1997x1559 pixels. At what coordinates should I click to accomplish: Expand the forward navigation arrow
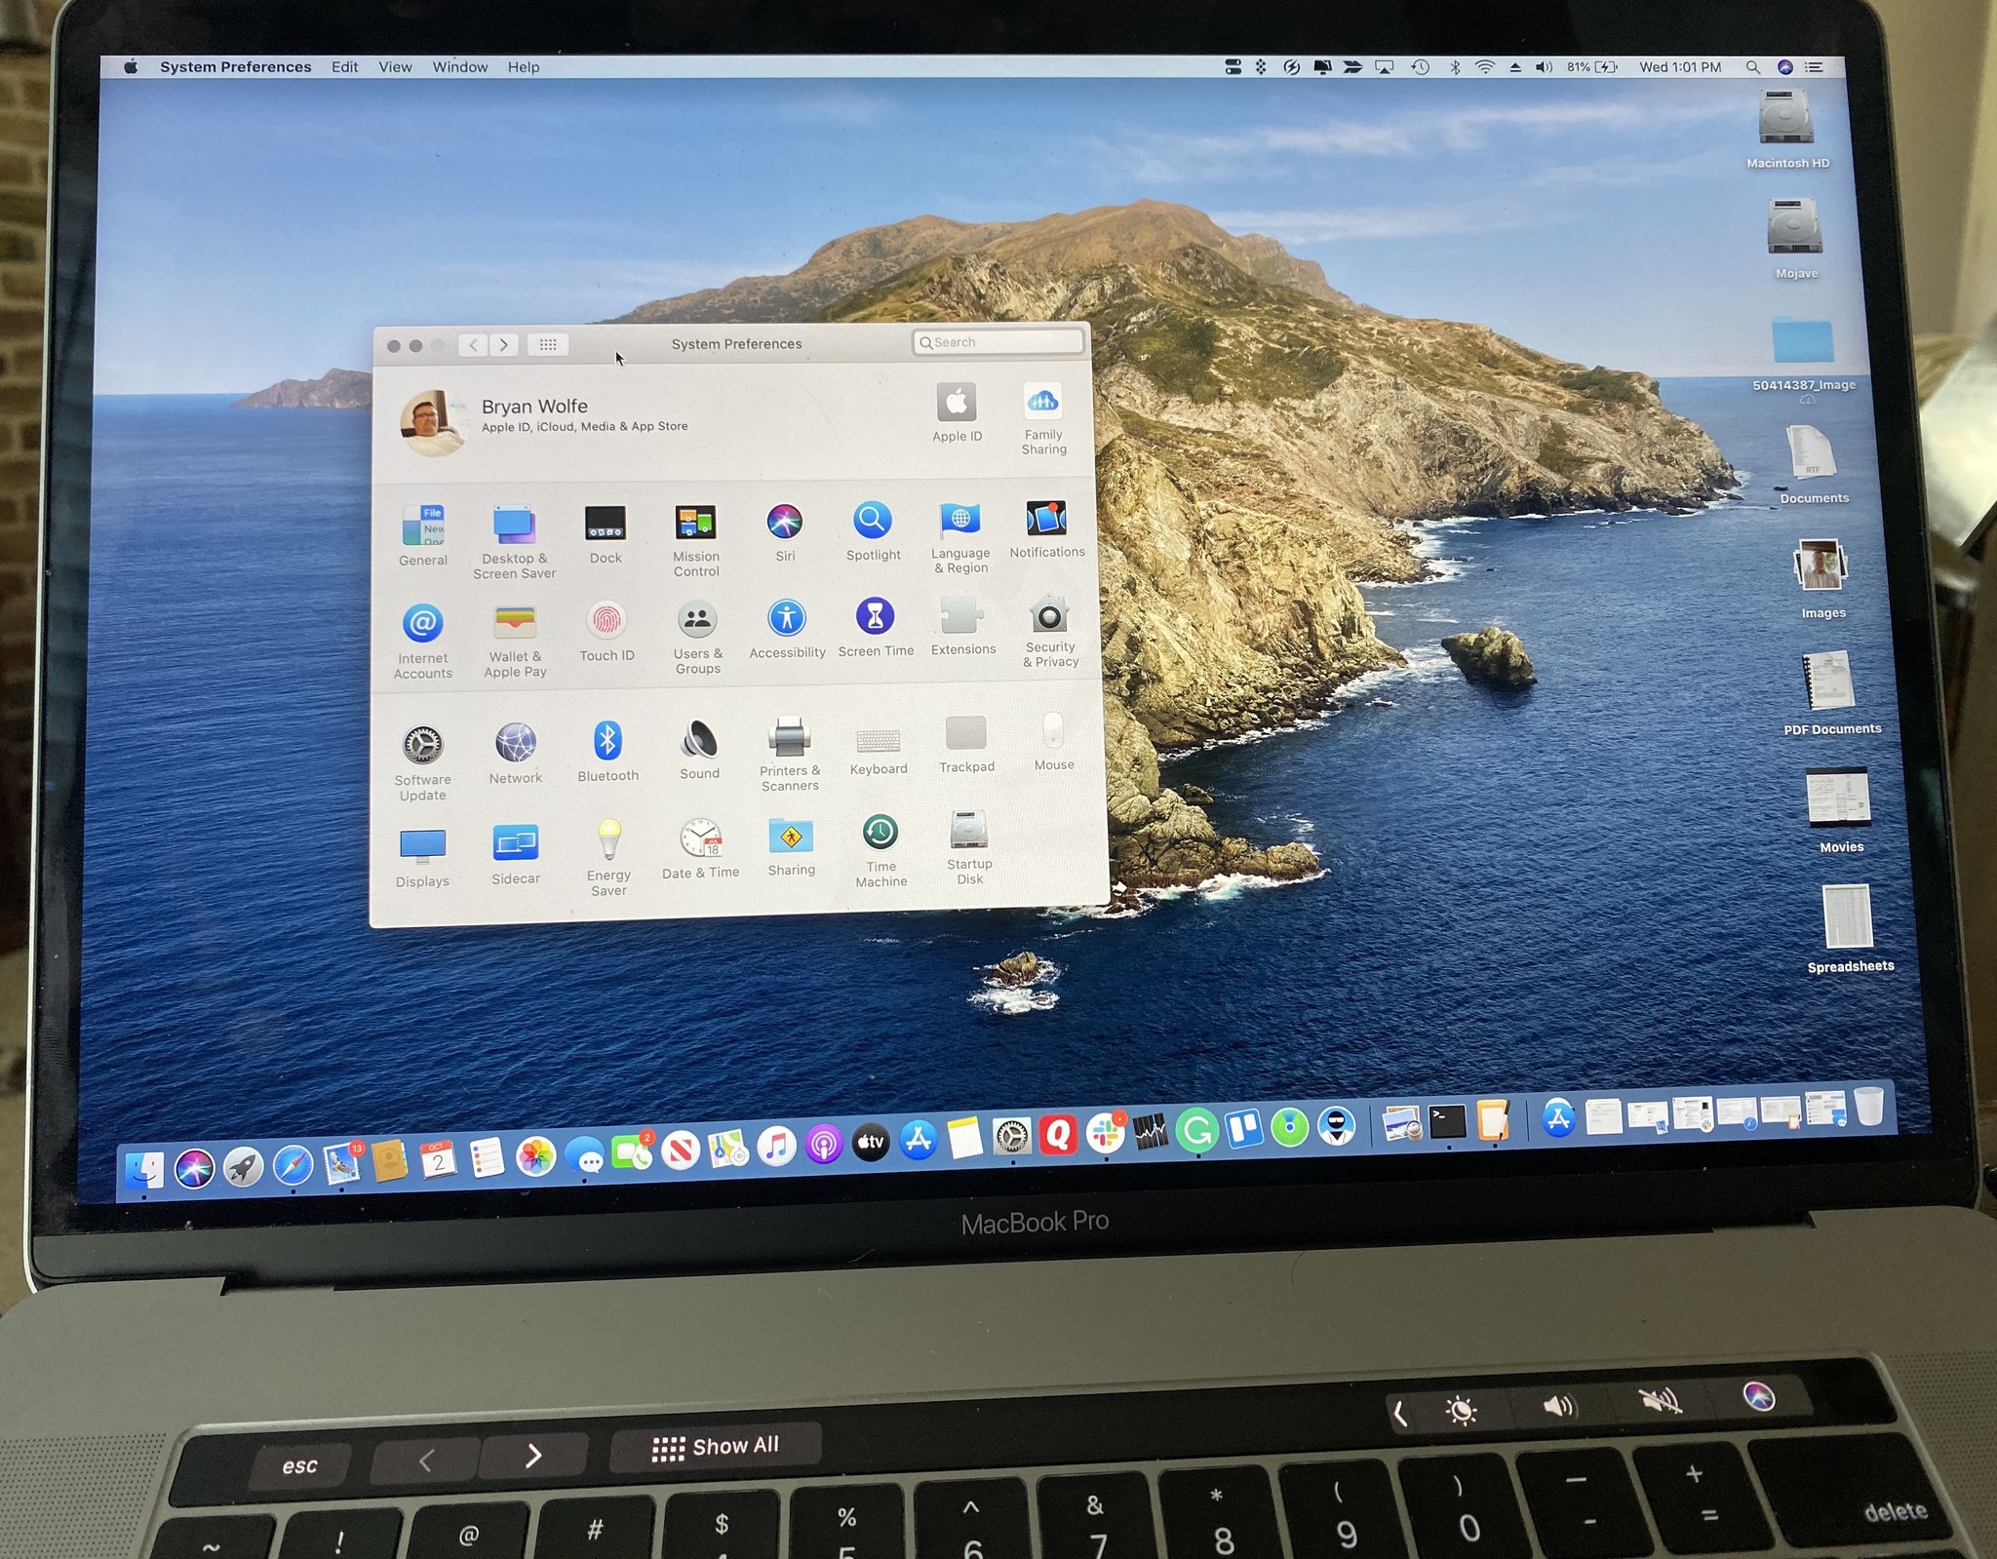tap(506, 342)
